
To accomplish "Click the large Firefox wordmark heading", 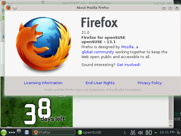I will point(99,22).
